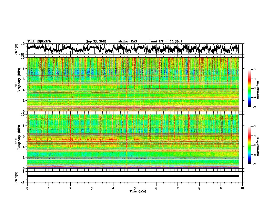Click time axis tick label "1"

point(49,188)
